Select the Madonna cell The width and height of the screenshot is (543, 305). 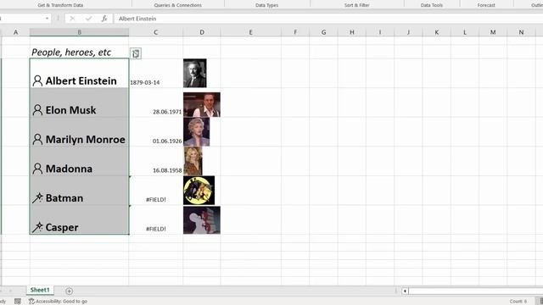[79, 161]
